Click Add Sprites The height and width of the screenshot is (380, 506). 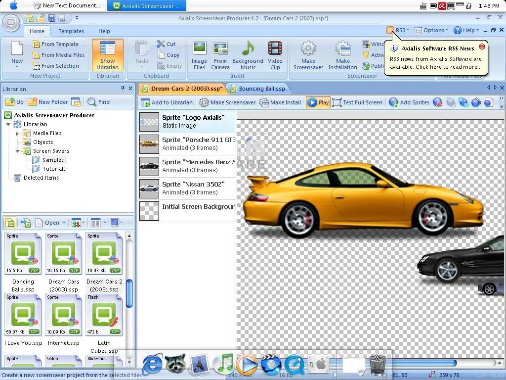[x=409, y=102]
